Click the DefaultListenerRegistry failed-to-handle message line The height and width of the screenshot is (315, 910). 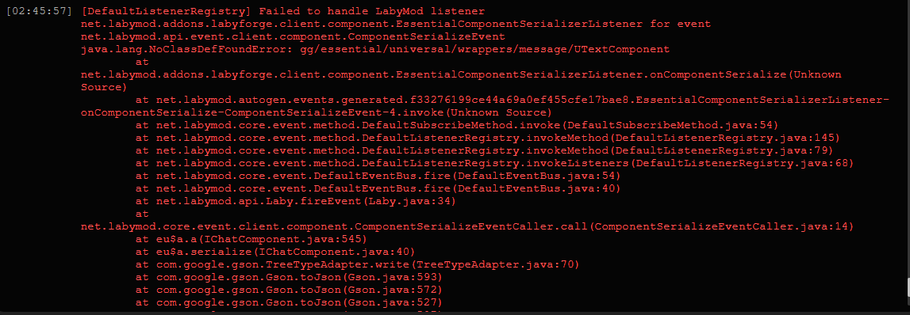pos(284,12)
